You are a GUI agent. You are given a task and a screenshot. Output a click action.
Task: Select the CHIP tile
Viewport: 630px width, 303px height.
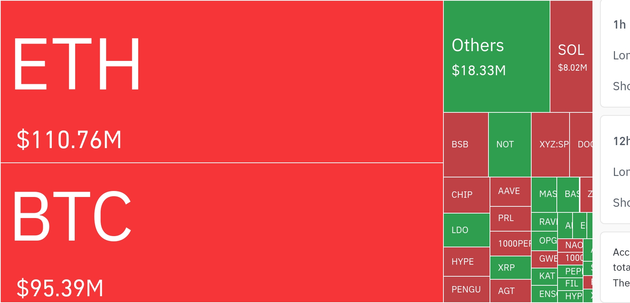coord(466,195)
